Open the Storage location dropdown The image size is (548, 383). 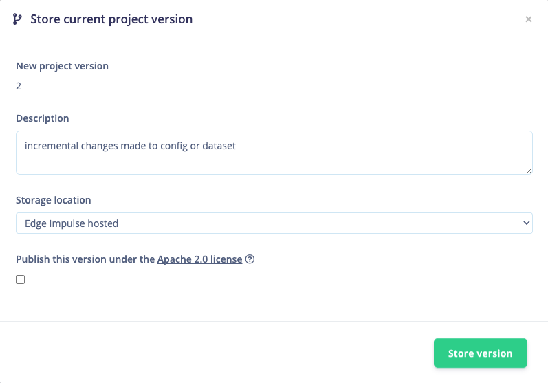(274, 223)
